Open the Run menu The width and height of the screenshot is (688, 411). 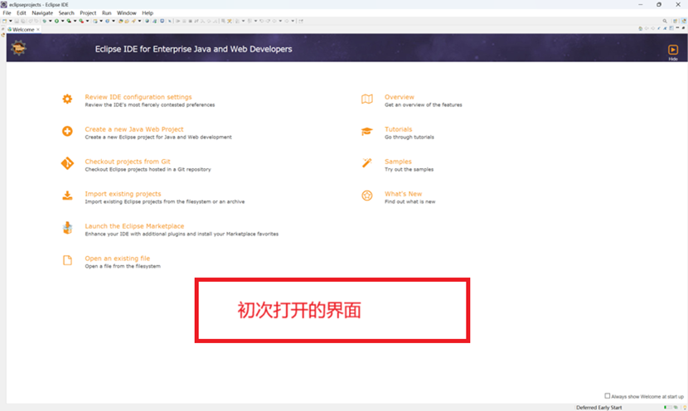tap(107, 12)
